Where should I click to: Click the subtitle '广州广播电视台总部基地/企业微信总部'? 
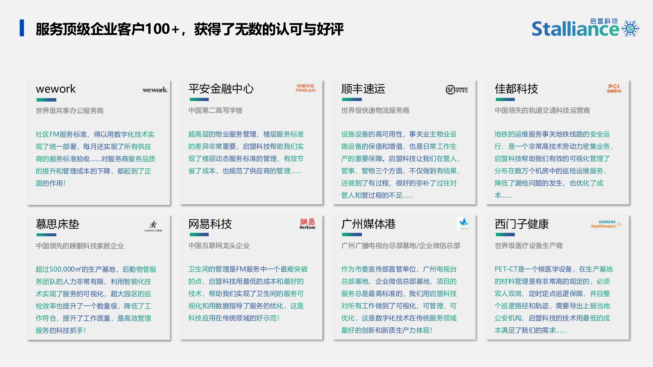401,246
